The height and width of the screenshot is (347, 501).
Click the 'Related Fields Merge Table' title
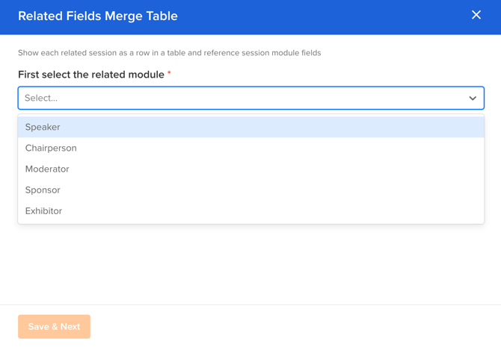98,16
